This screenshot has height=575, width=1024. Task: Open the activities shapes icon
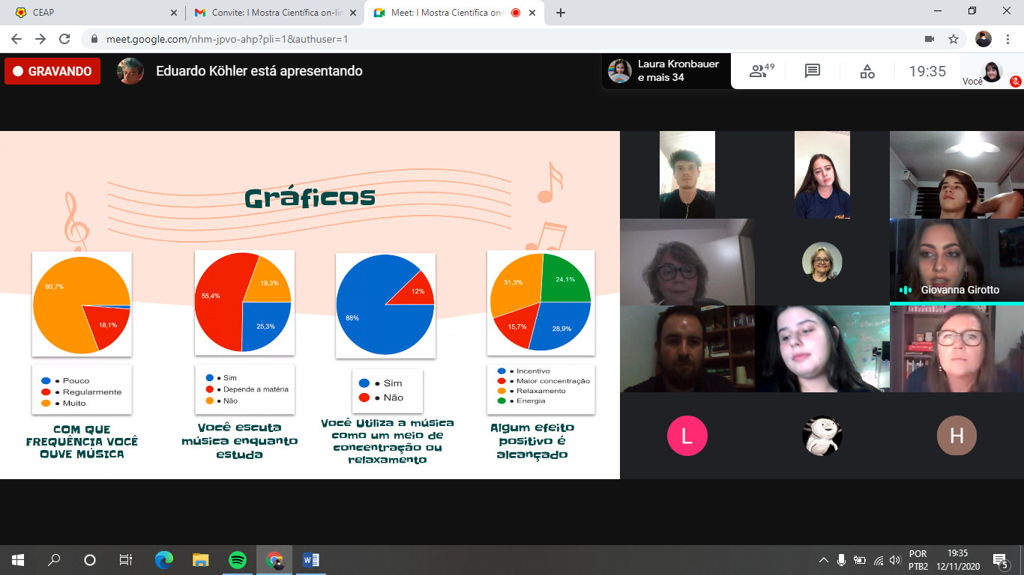867,71
